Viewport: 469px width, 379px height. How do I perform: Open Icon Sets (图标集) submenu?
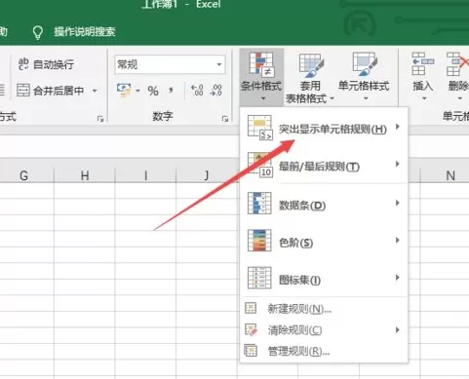tap(324, 278)
